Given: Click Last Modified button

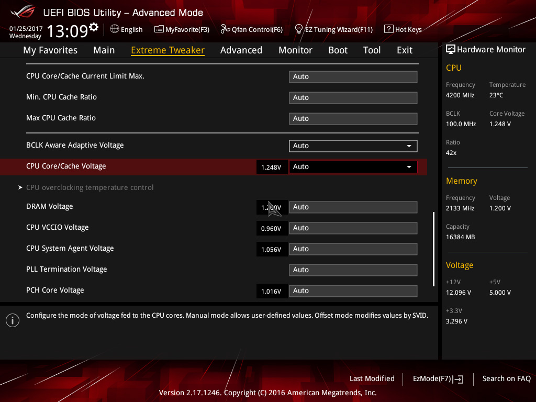Looking at the screenshot, I should click(372, 379).
